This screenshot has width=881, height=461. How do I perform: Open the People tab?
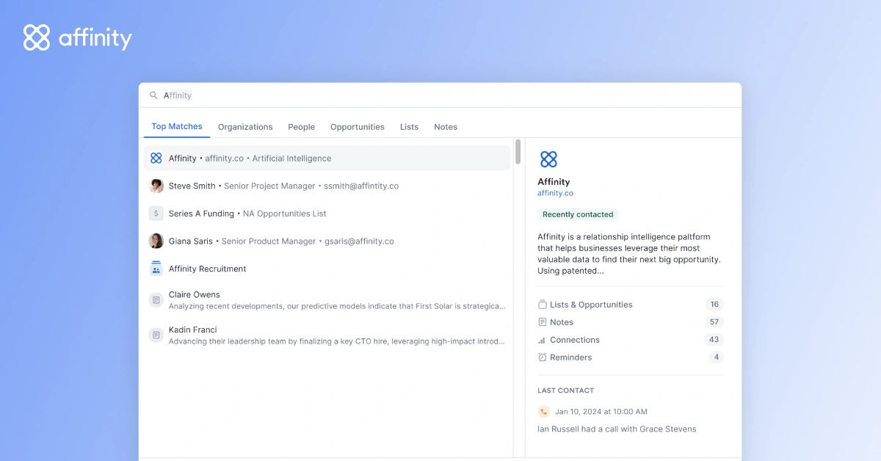click(x=301, y=127)
